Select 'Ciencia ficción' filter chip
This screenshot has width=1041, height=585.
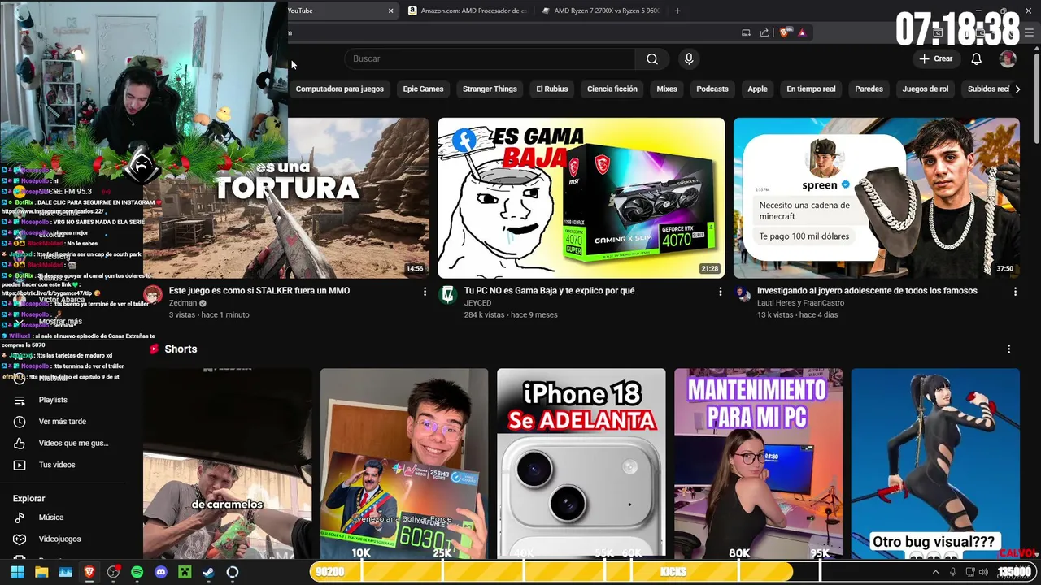coord(612,89)
